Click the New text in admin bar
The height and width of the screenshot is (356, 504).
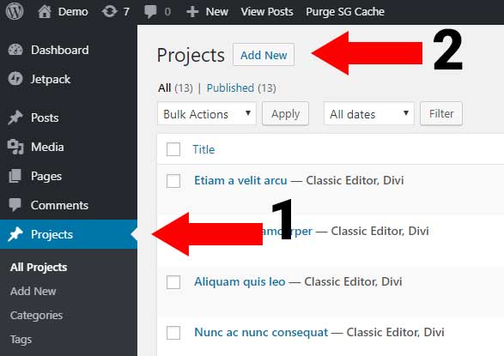217,12
